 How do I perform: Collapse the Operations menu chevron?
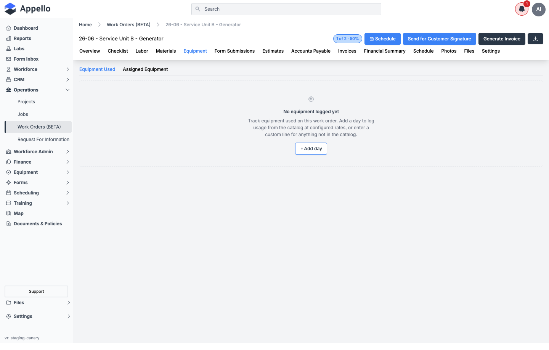point(67,90)
